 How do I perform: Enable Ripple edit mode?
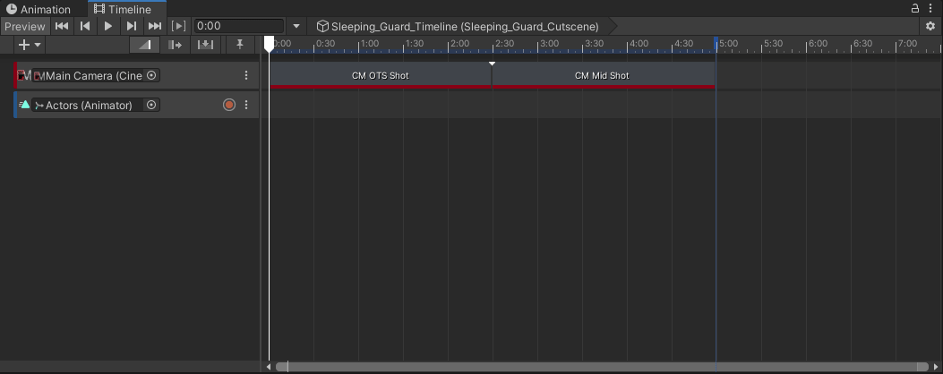coord(175,45)
